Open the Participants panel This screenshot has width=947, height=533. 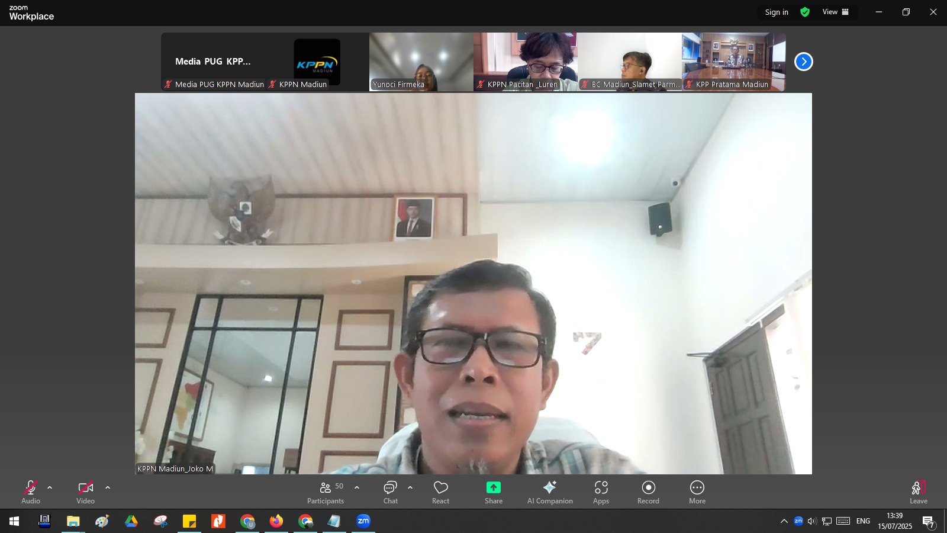[326, 492]
